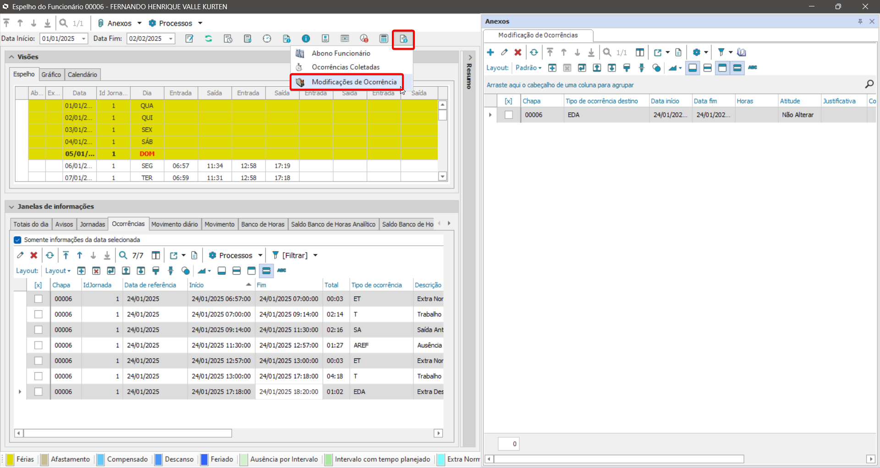Open the Data Início date picker dropdown
Image resolution: width=880 pixels, height=468 pixels.
(x=84, y=39)
